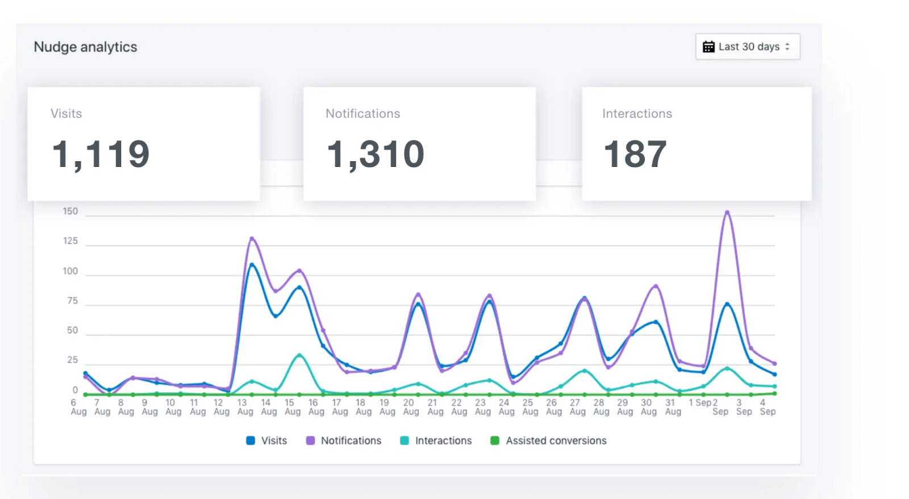Select the Interactions 187 stat card
Viewport: 909px width, 499px height.
[697, 144]
